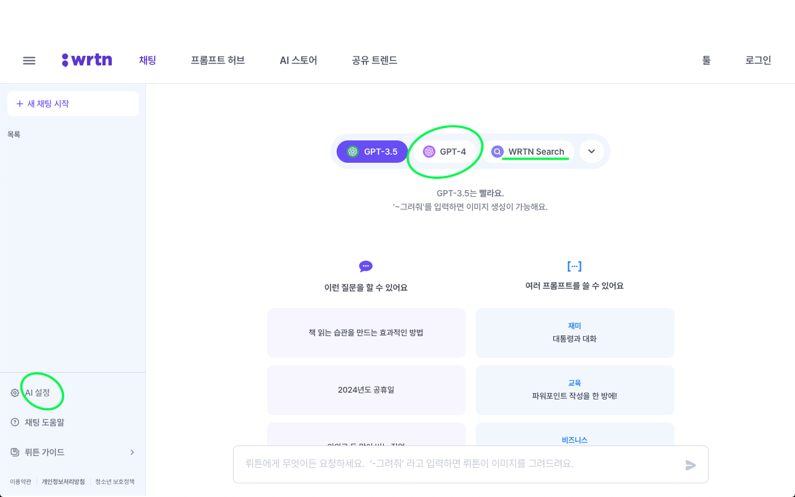795x497 pixels.
Task: Go to the AI 스토어 tab
Action: click(x=298, y=60)
